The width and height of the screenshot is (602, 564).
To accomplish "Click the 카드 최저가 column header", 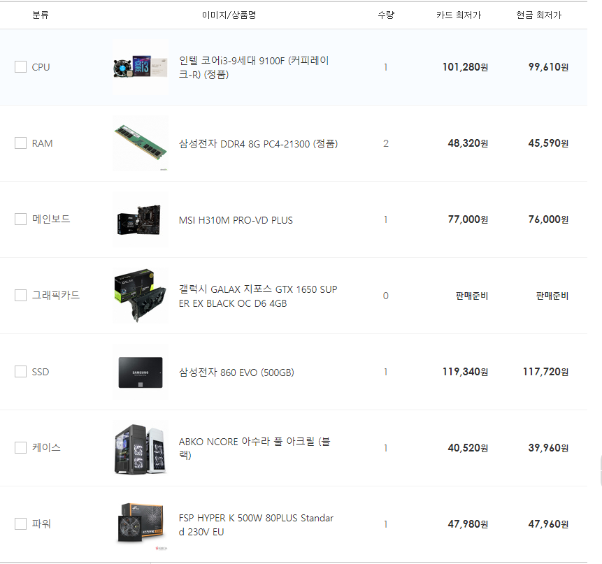I will [x=459, y=15].
